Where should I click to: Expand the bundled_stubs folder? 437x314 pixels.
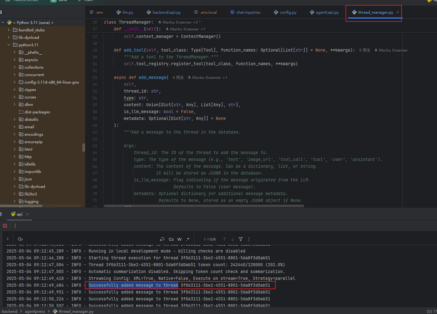(9, 30)
